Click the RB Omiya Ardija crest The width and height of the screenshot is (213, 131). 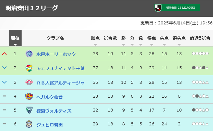[x=29, y=82]
